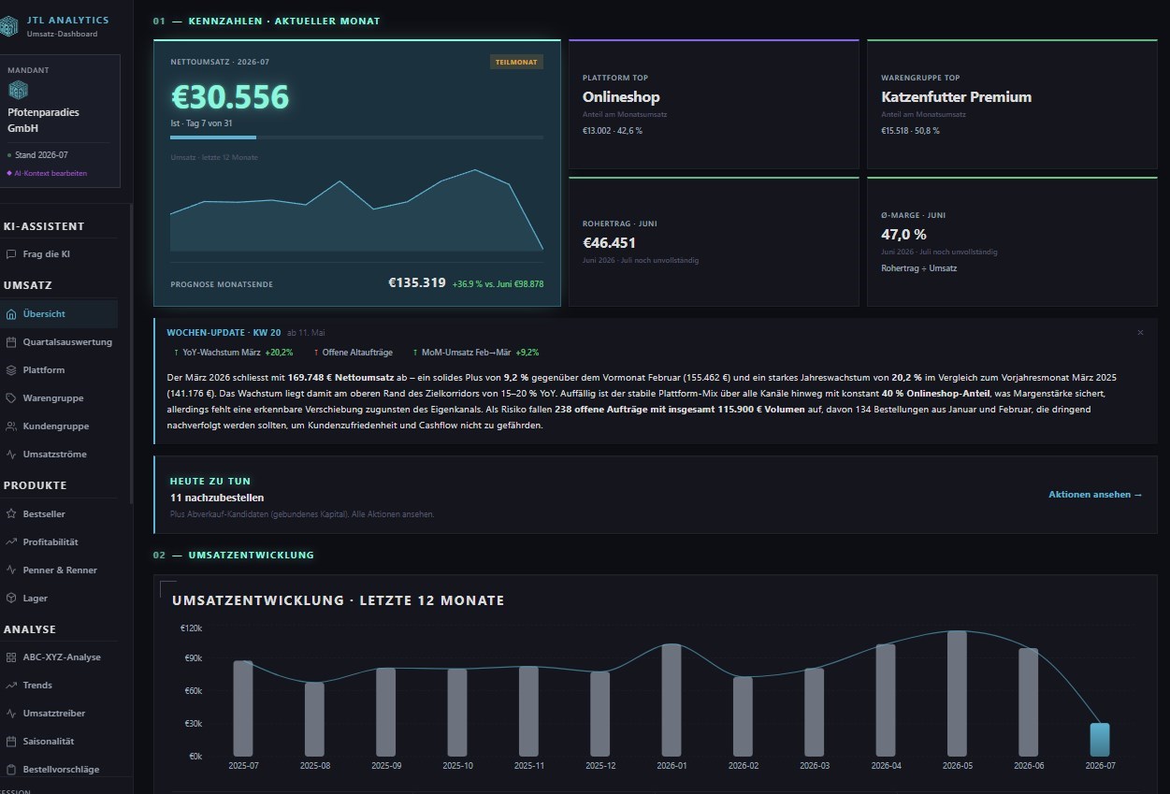
Task: Click the Pfotenparadies mandant cube icon
Action: [x=18, y=90]
